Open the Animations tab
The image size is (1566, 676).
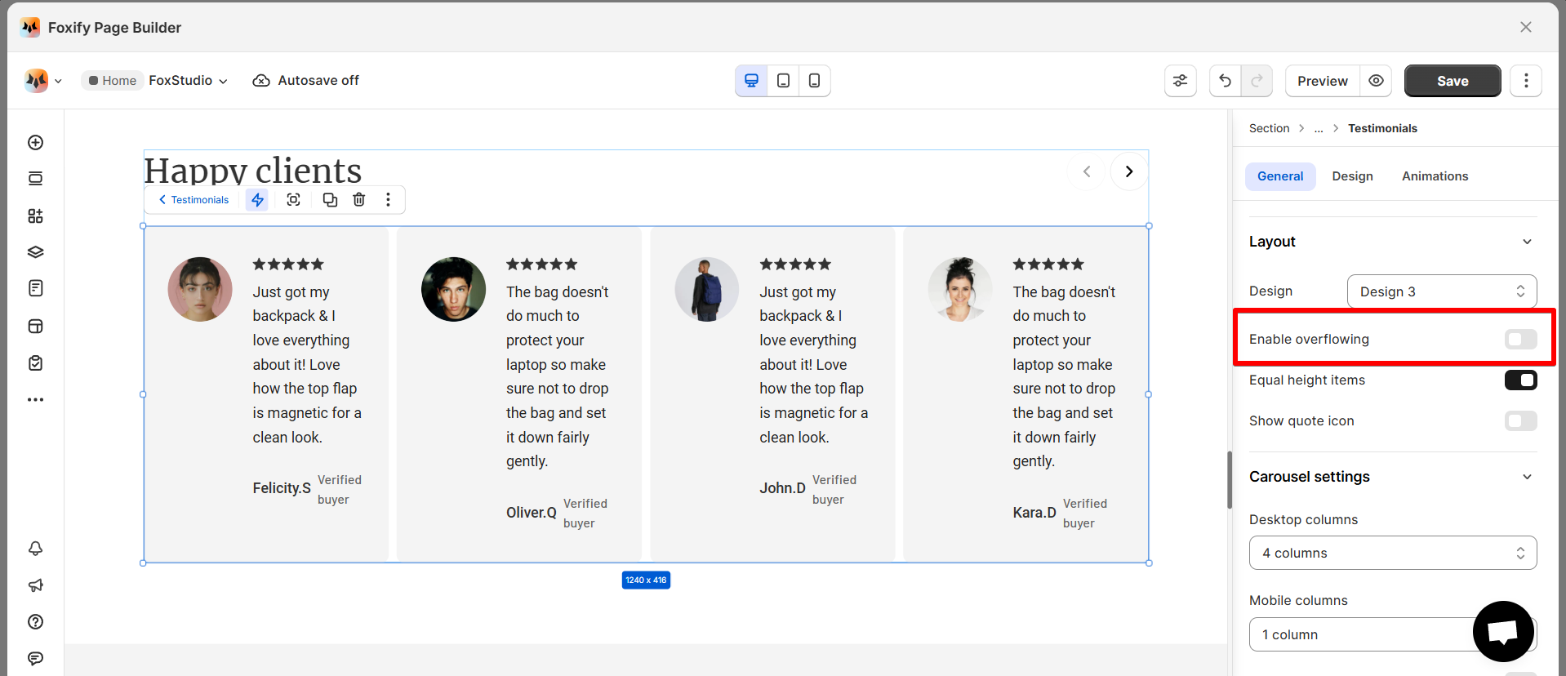(x=1435, y=176)
